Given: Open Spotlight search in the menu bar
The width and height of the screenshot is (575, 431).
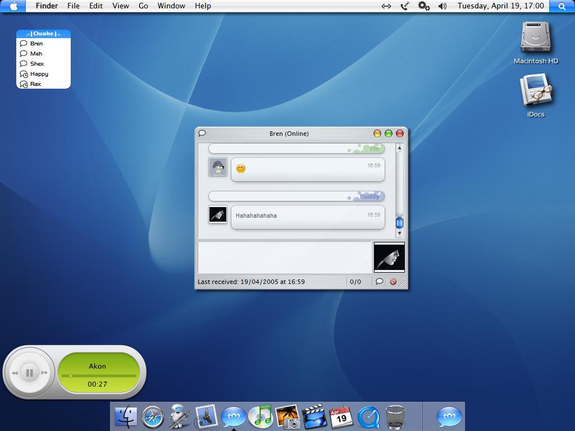Looking at the screenshot, I should [x=562, y=6].
